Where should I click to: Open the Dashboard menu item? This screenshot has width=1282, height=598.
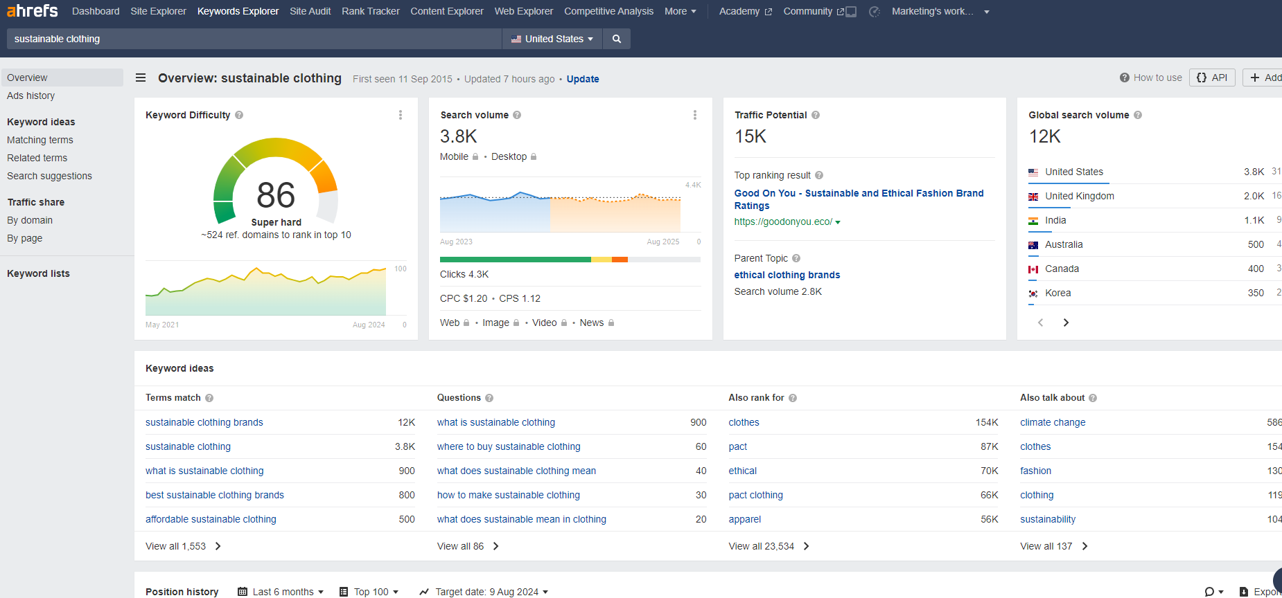pos(96,11)
